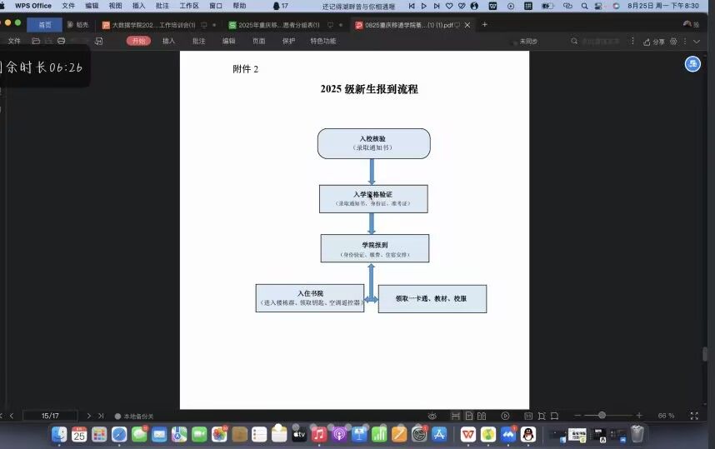Screen dimensions: 715x449
Task: Click the eye protection mode icon
Action: tap(432, 416)
